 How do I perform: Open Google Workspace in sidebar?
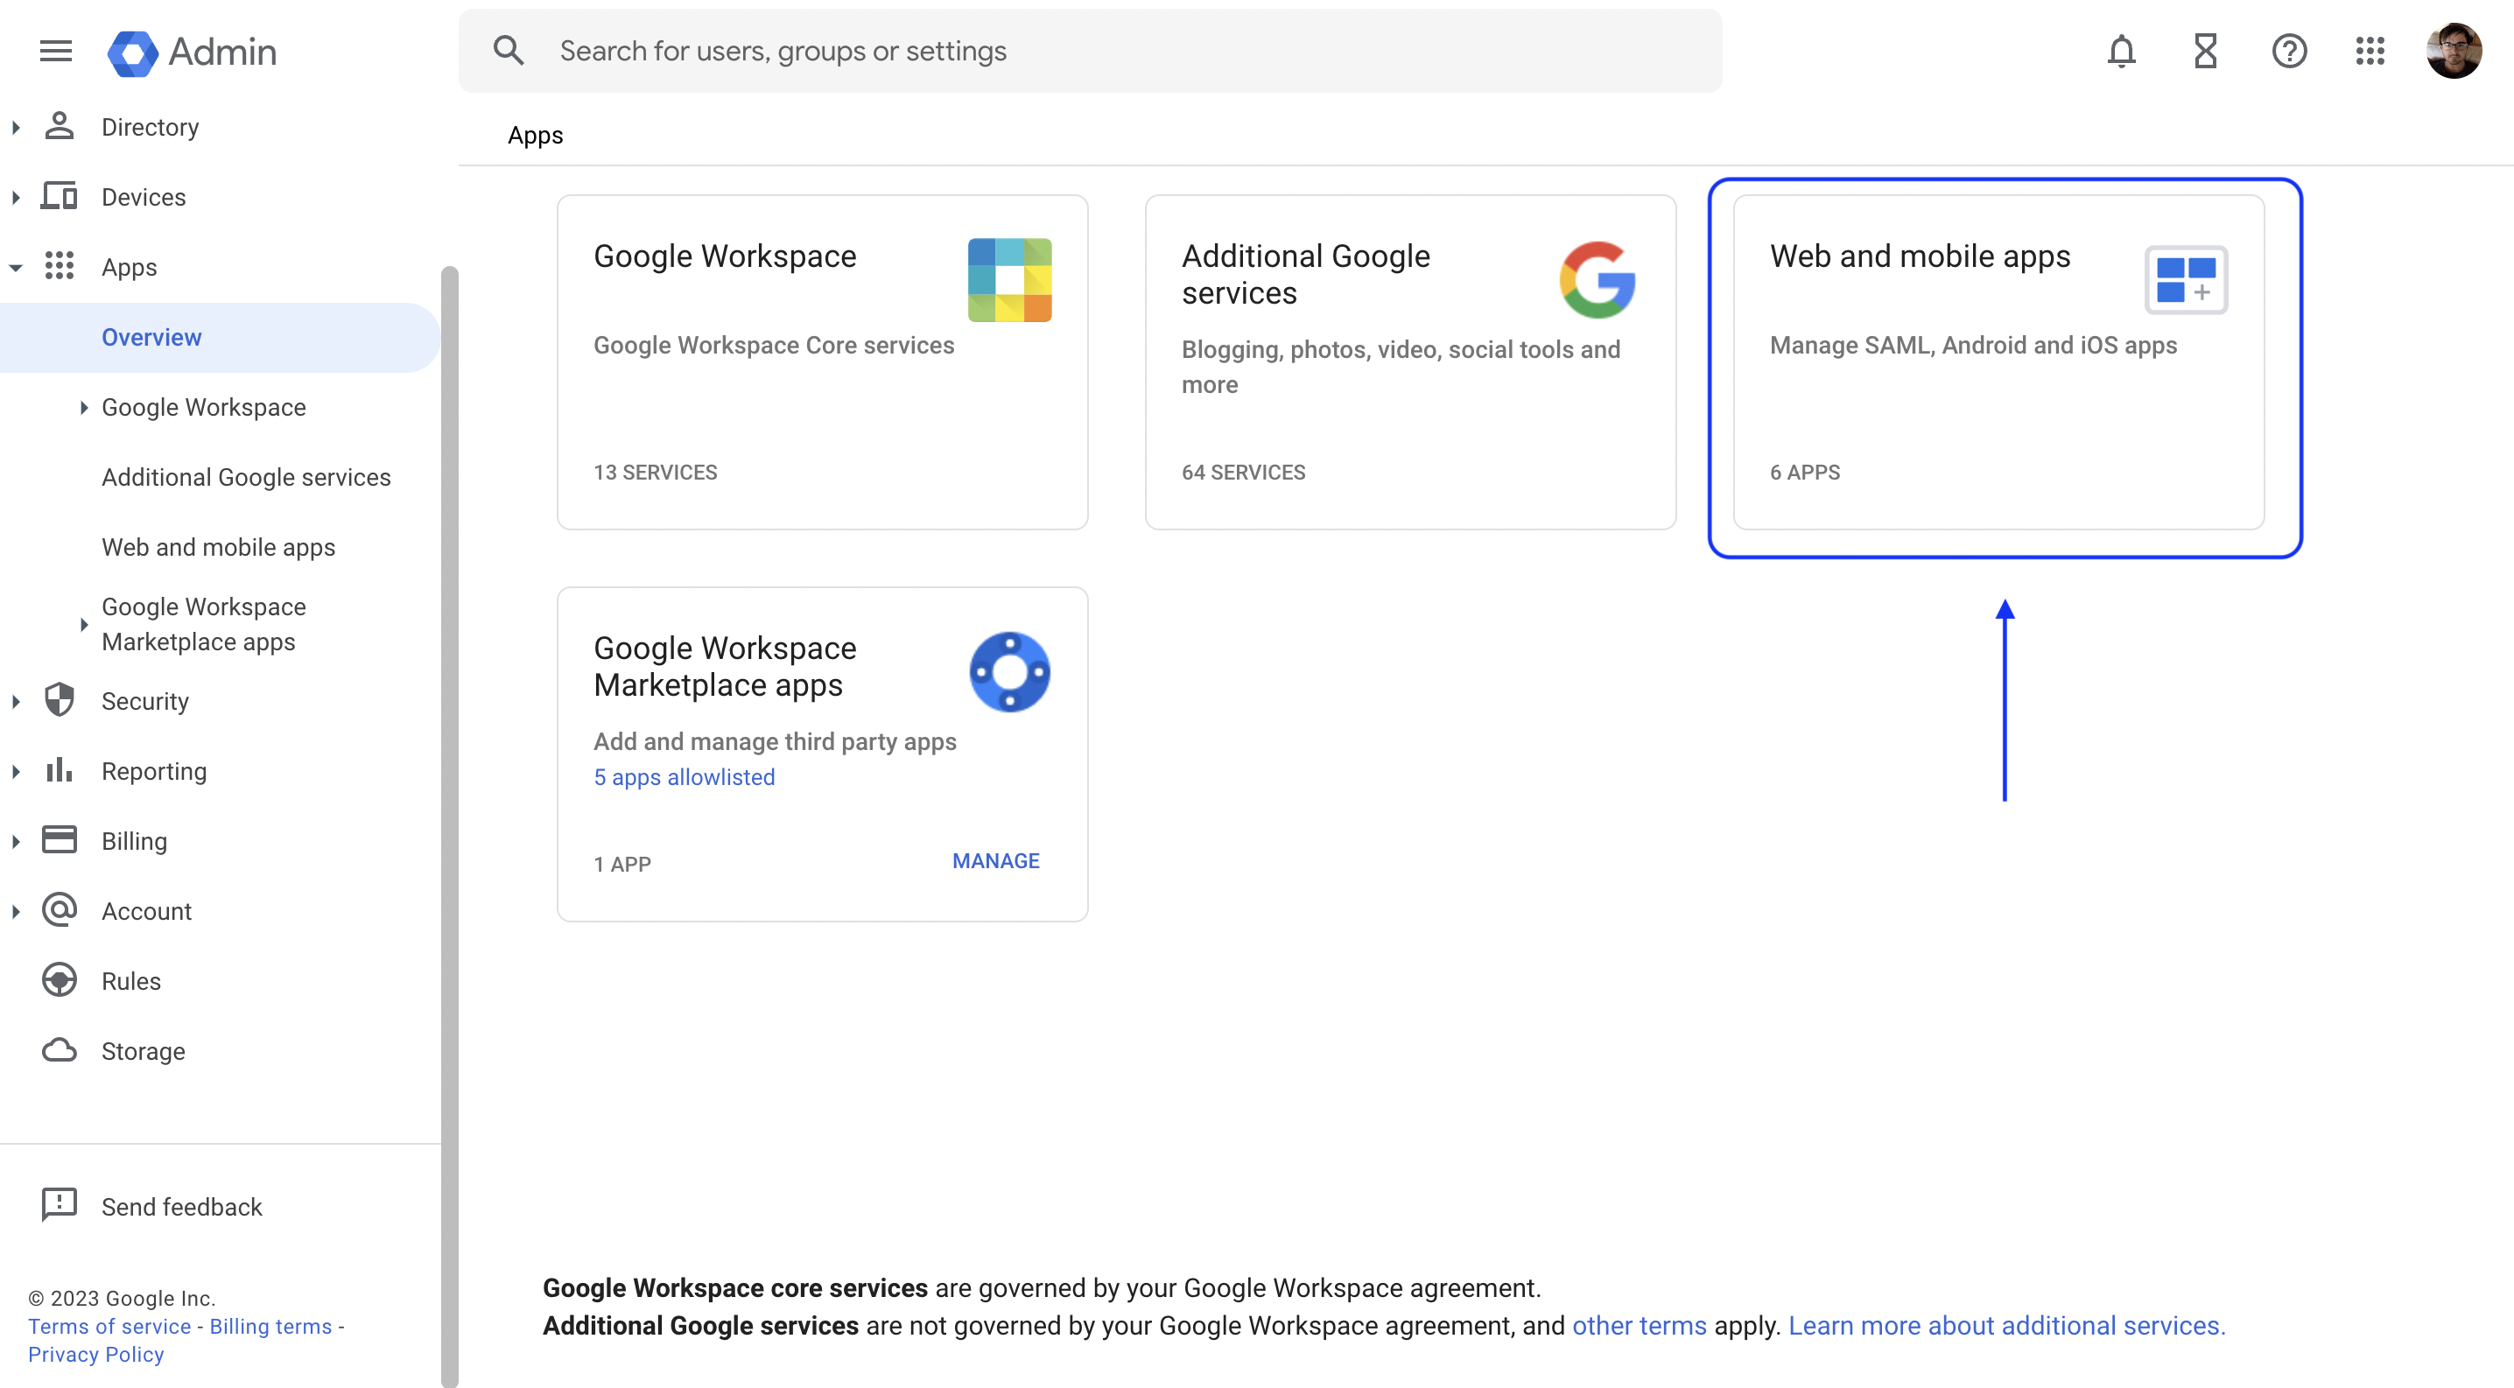204,407
